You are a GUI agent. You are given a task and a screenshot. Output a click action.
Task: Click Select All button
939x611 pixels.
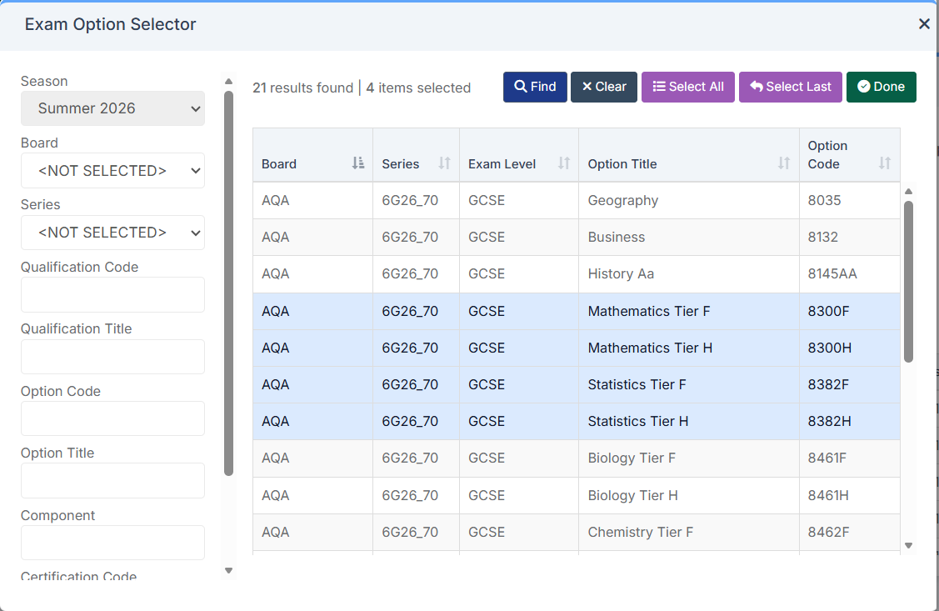coord(688,87)
